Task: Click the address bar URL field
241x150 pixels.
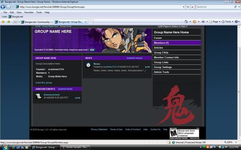Action: 99,7
